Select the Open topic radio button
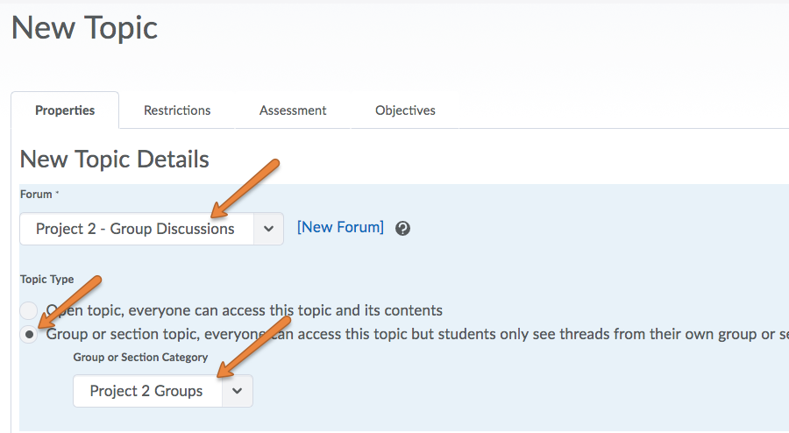 tap(29, 310)
